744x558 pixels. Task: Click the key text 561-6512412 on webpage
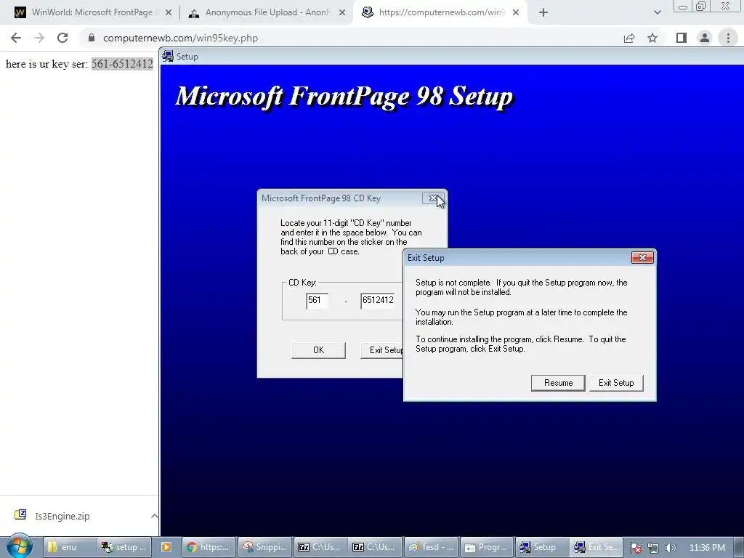(x=122, y=64)
